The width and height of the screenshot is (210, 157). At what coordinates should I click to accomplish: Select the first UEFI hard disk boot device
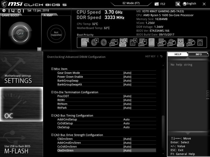tap(85, 42)
